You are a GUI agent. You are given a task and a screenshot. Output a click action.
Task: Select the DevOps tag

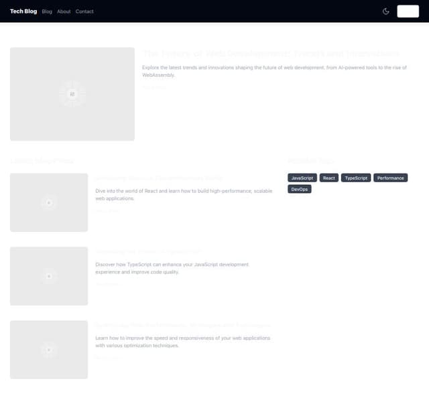[x=300, y=190]
